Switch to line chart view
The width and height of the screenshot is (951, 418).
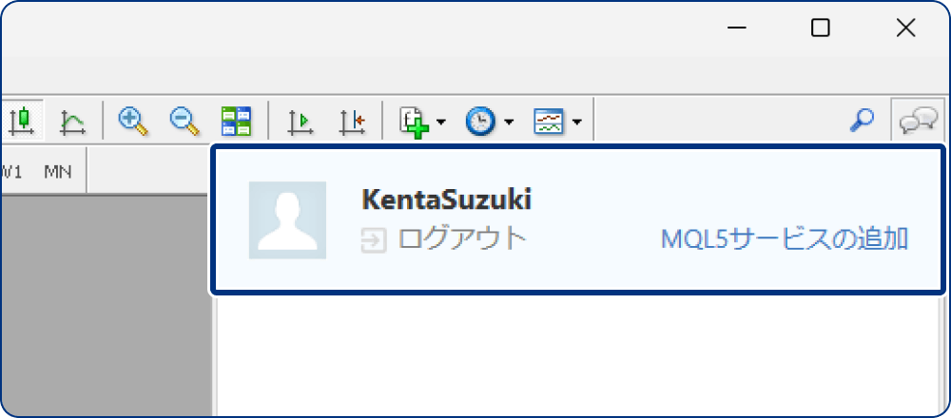[x=73, y=122]
